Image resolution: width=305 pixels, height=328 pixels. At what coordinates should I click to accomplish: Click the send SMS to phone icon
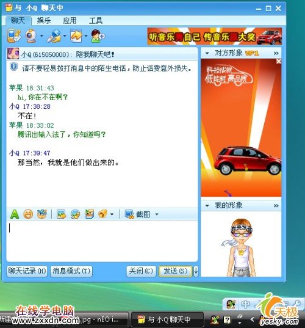coord(14,36)
